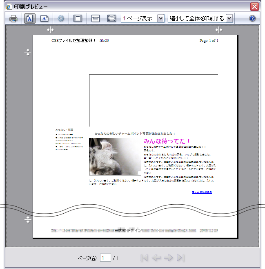Screen dimensions: 265x269
Task: Click the top margin adjust handle
Action: pyautogui.click(x=28, y=52)
